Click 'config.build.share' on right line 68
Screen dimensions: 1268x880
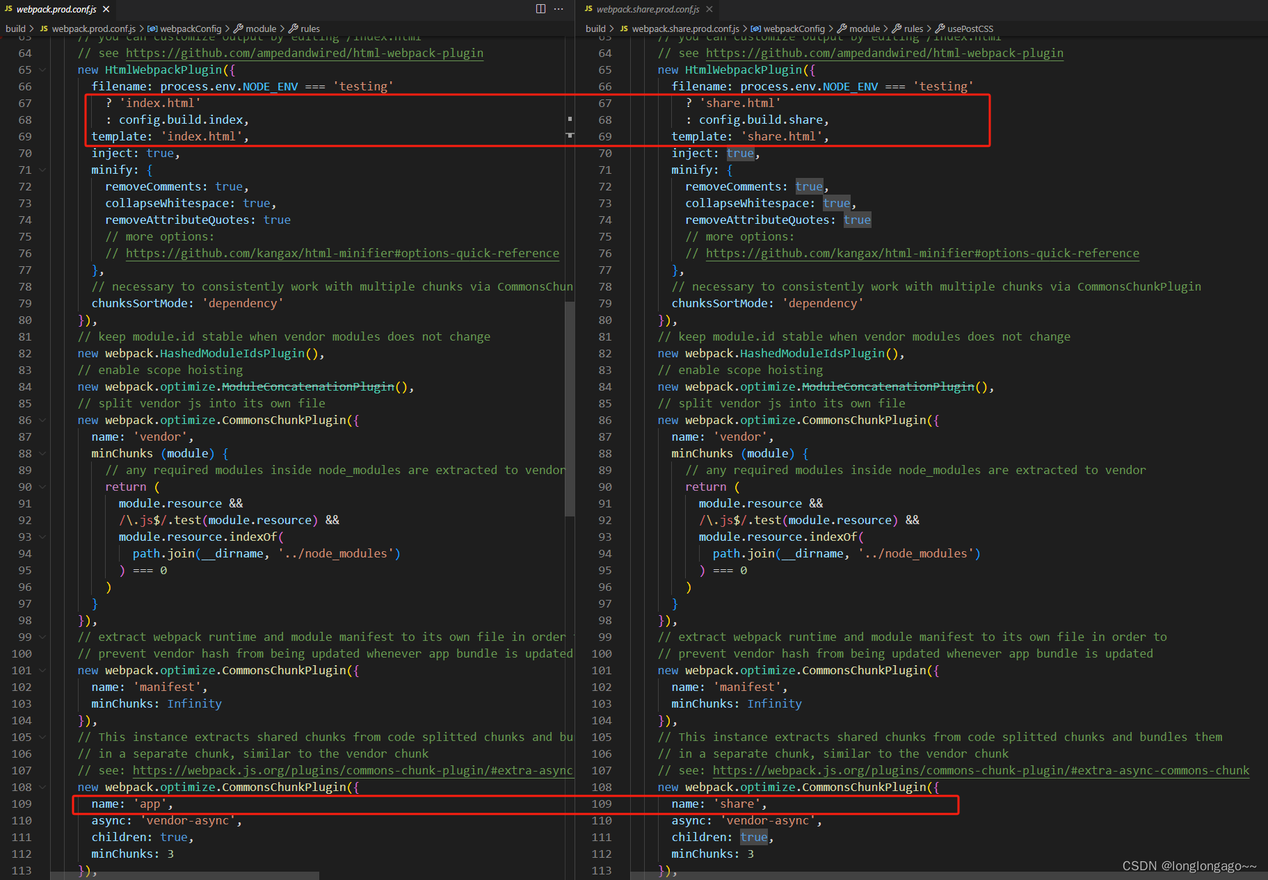click(x=761, y=120)
